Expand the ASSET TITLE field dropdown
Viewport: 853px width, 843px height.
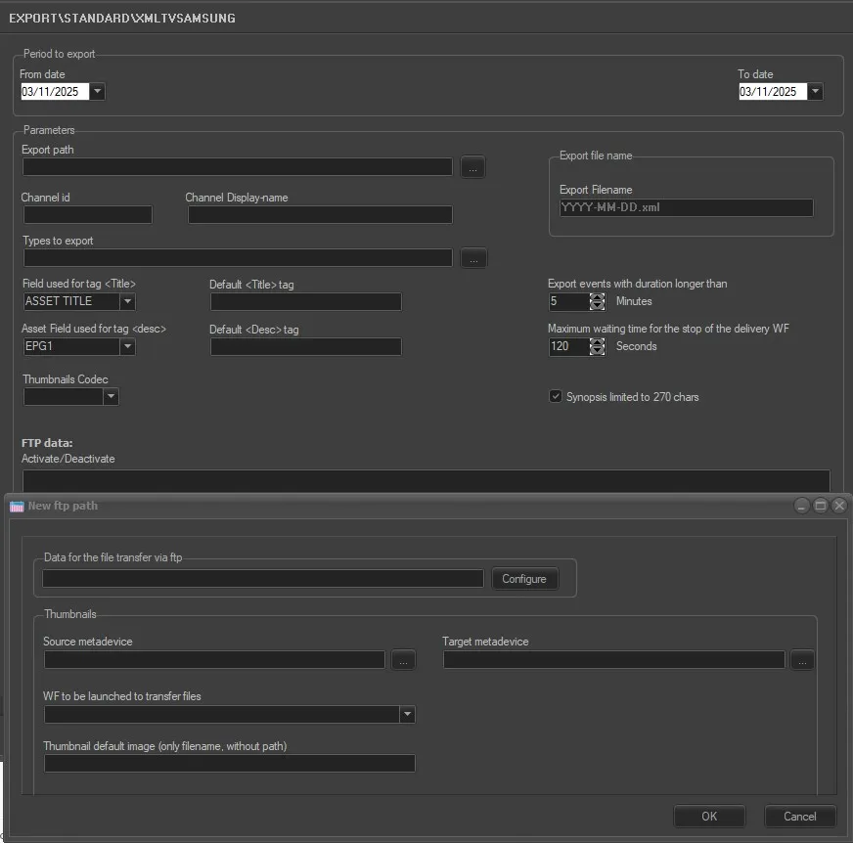pos(127,302)
